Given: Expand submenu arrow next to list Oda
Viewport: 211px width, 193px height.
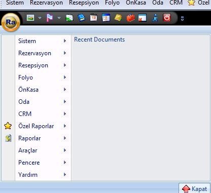Looking at the screenshot, I should 65,102.
